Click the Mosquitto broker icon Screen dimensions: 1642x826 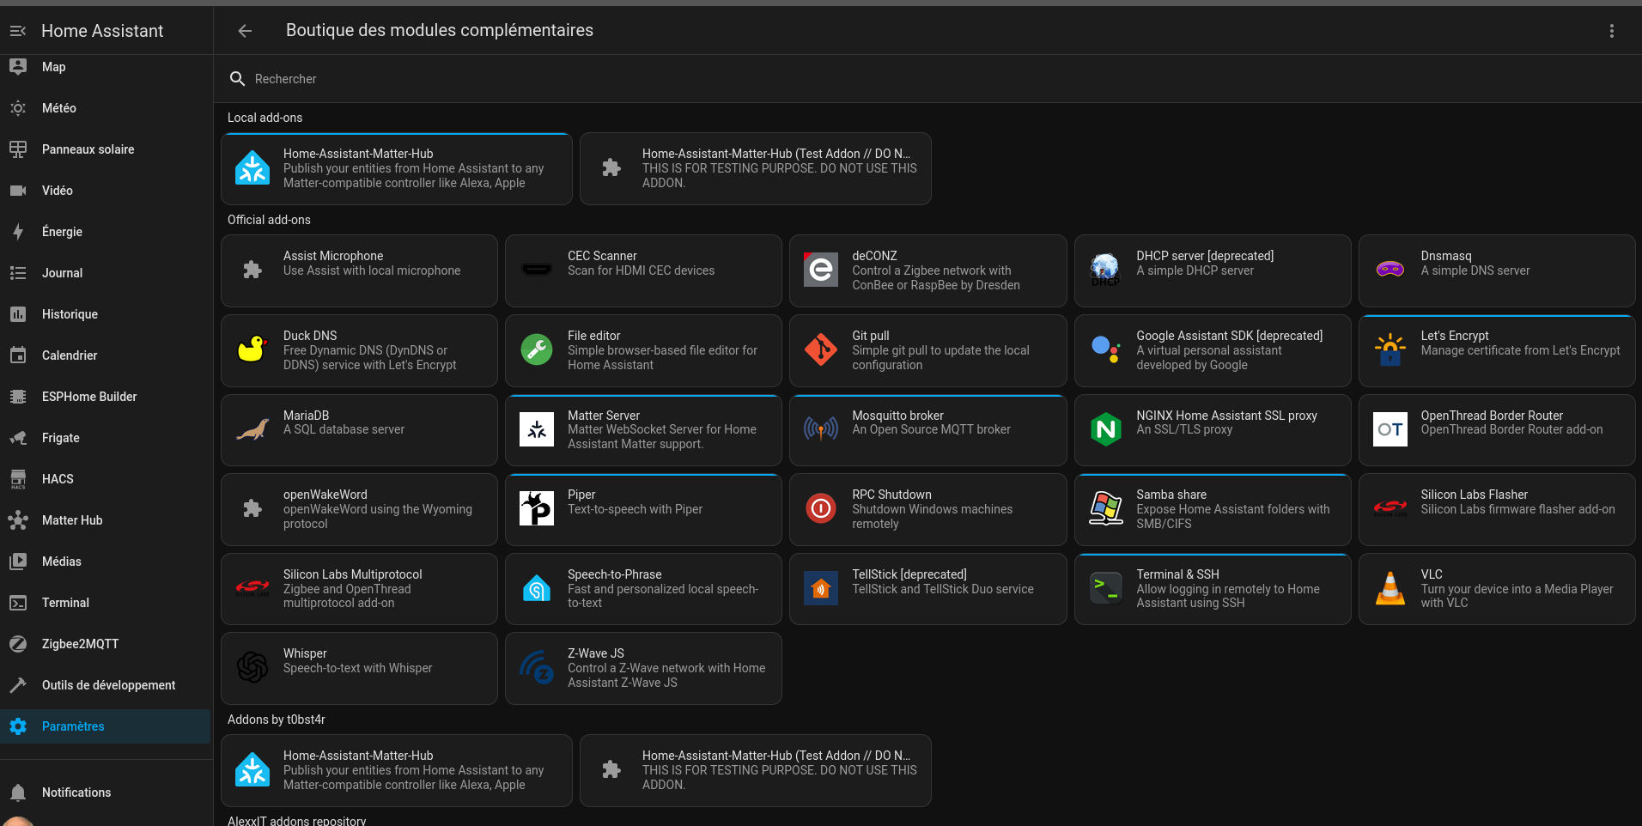pos(821,429)
